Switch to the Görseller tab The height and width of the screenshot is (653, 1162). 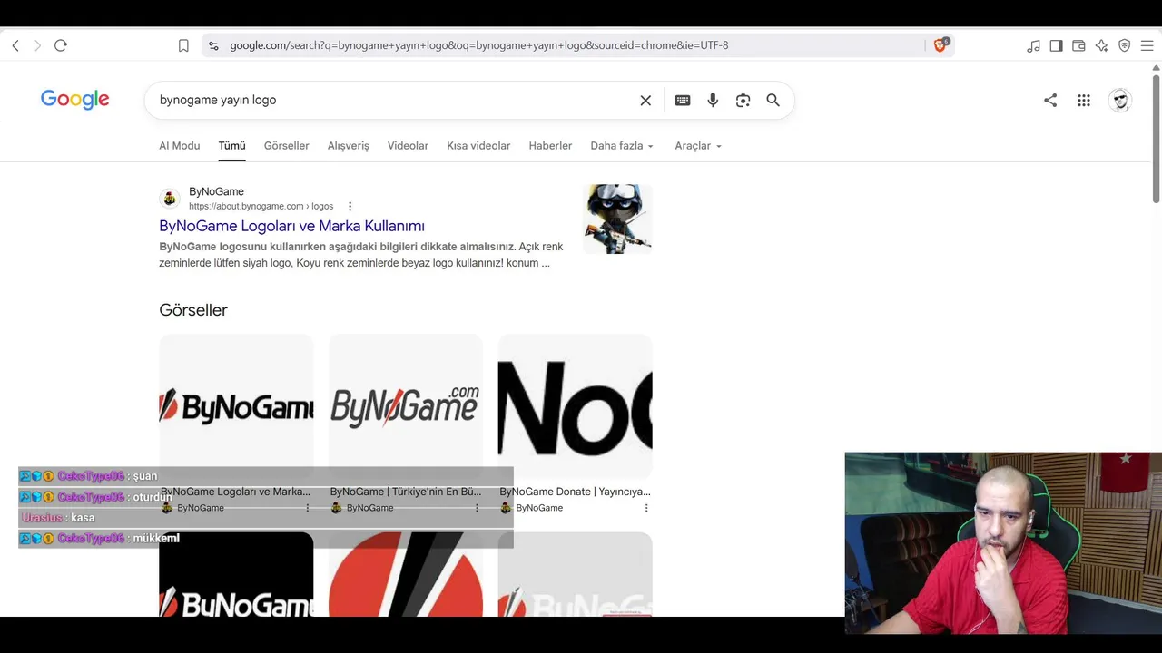coord(287,146)
